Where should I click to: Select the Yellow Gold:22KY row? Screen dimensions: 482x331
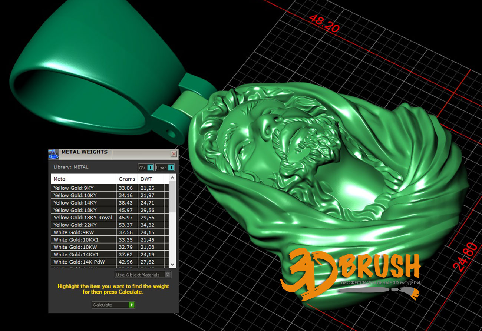(110, 225)
